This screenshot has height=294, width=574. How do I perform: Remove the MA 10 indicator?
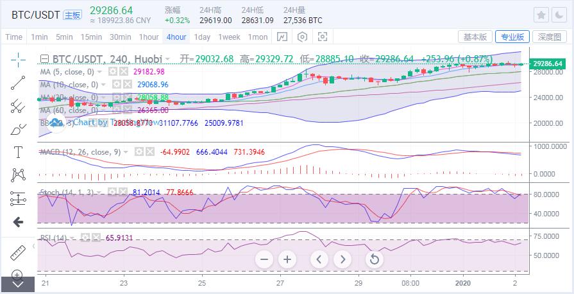128,85
